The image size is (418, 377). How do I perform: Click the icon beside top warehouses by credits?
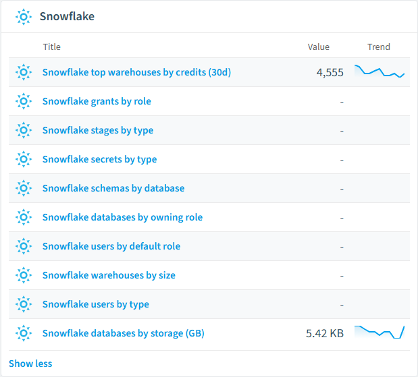coord(24,72)
